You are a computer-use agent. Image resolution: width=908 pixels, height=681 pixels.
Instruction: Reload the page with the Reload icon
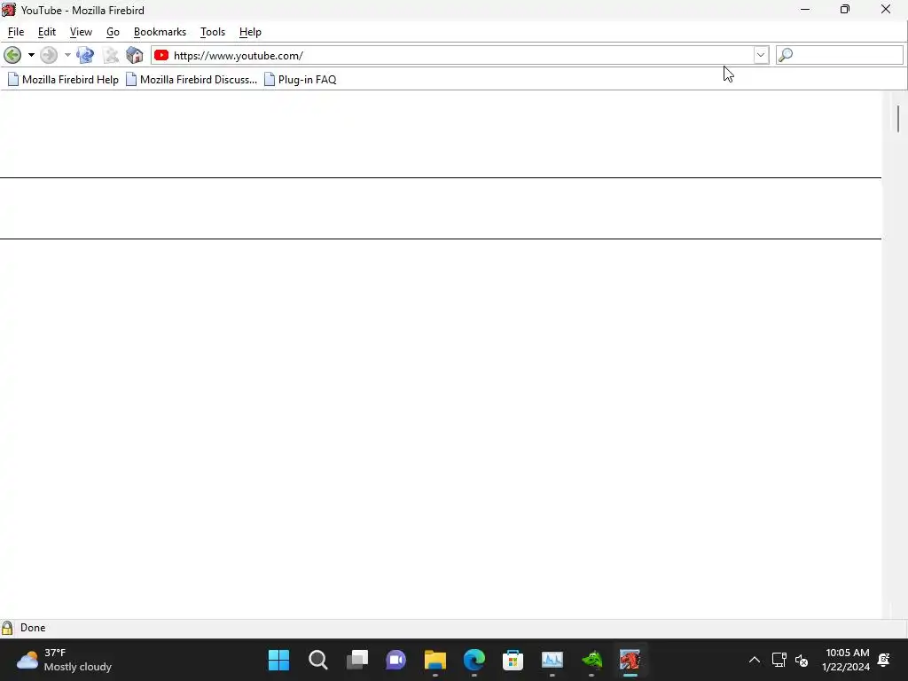pos(85,55)
